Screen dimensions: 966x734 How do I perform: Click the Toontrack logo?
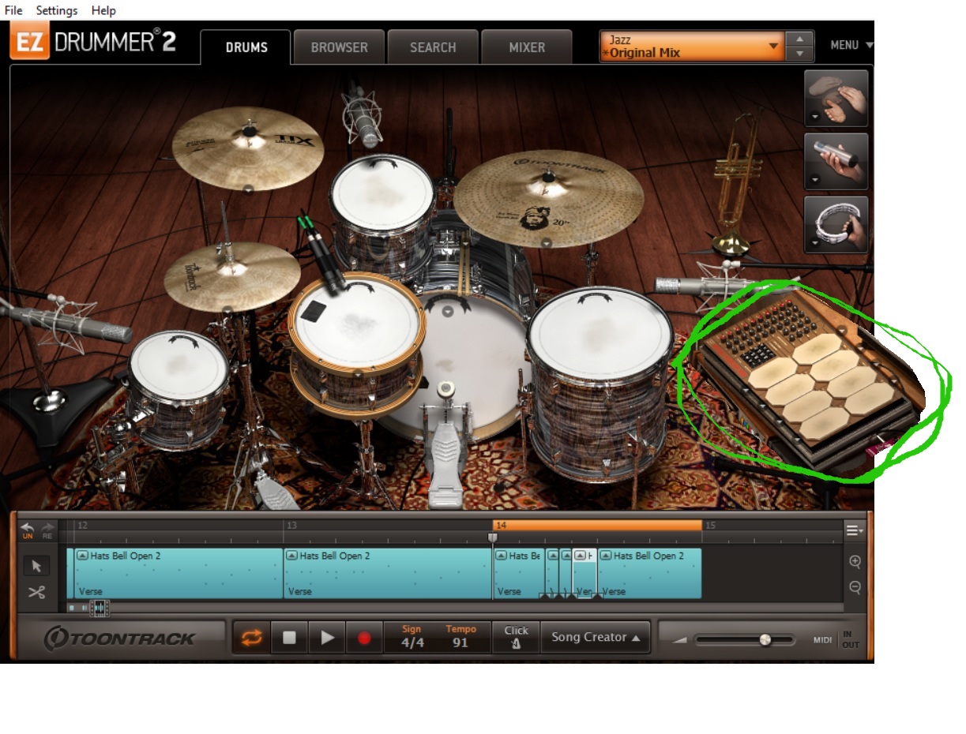pyautogui.click(x=119, y=638)
